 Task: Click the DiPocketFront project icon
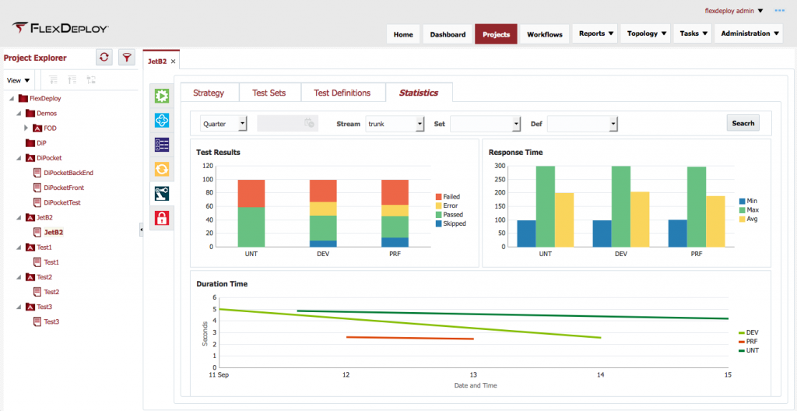coord(37,188)
